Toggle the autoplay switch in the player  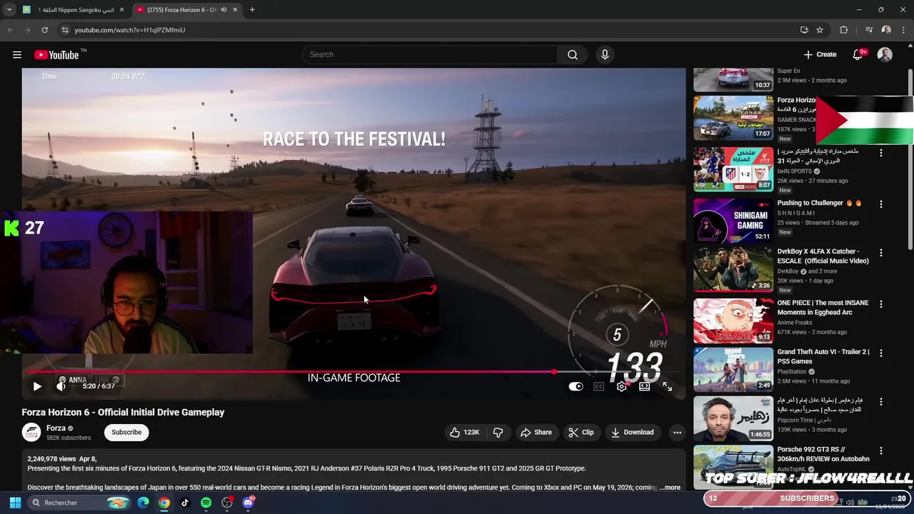576,386
